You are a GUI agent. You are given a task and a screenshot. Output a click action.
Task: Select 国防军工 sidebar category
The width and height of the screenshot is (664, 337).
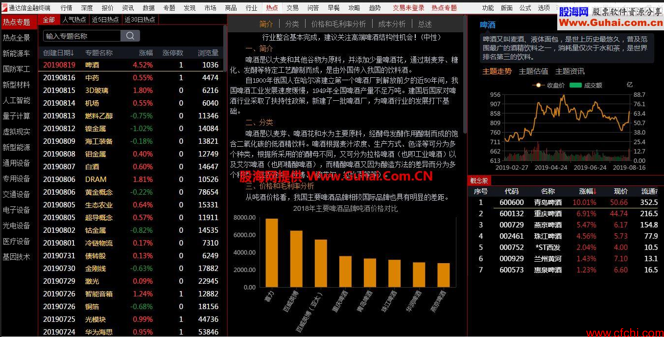[16, 69]
